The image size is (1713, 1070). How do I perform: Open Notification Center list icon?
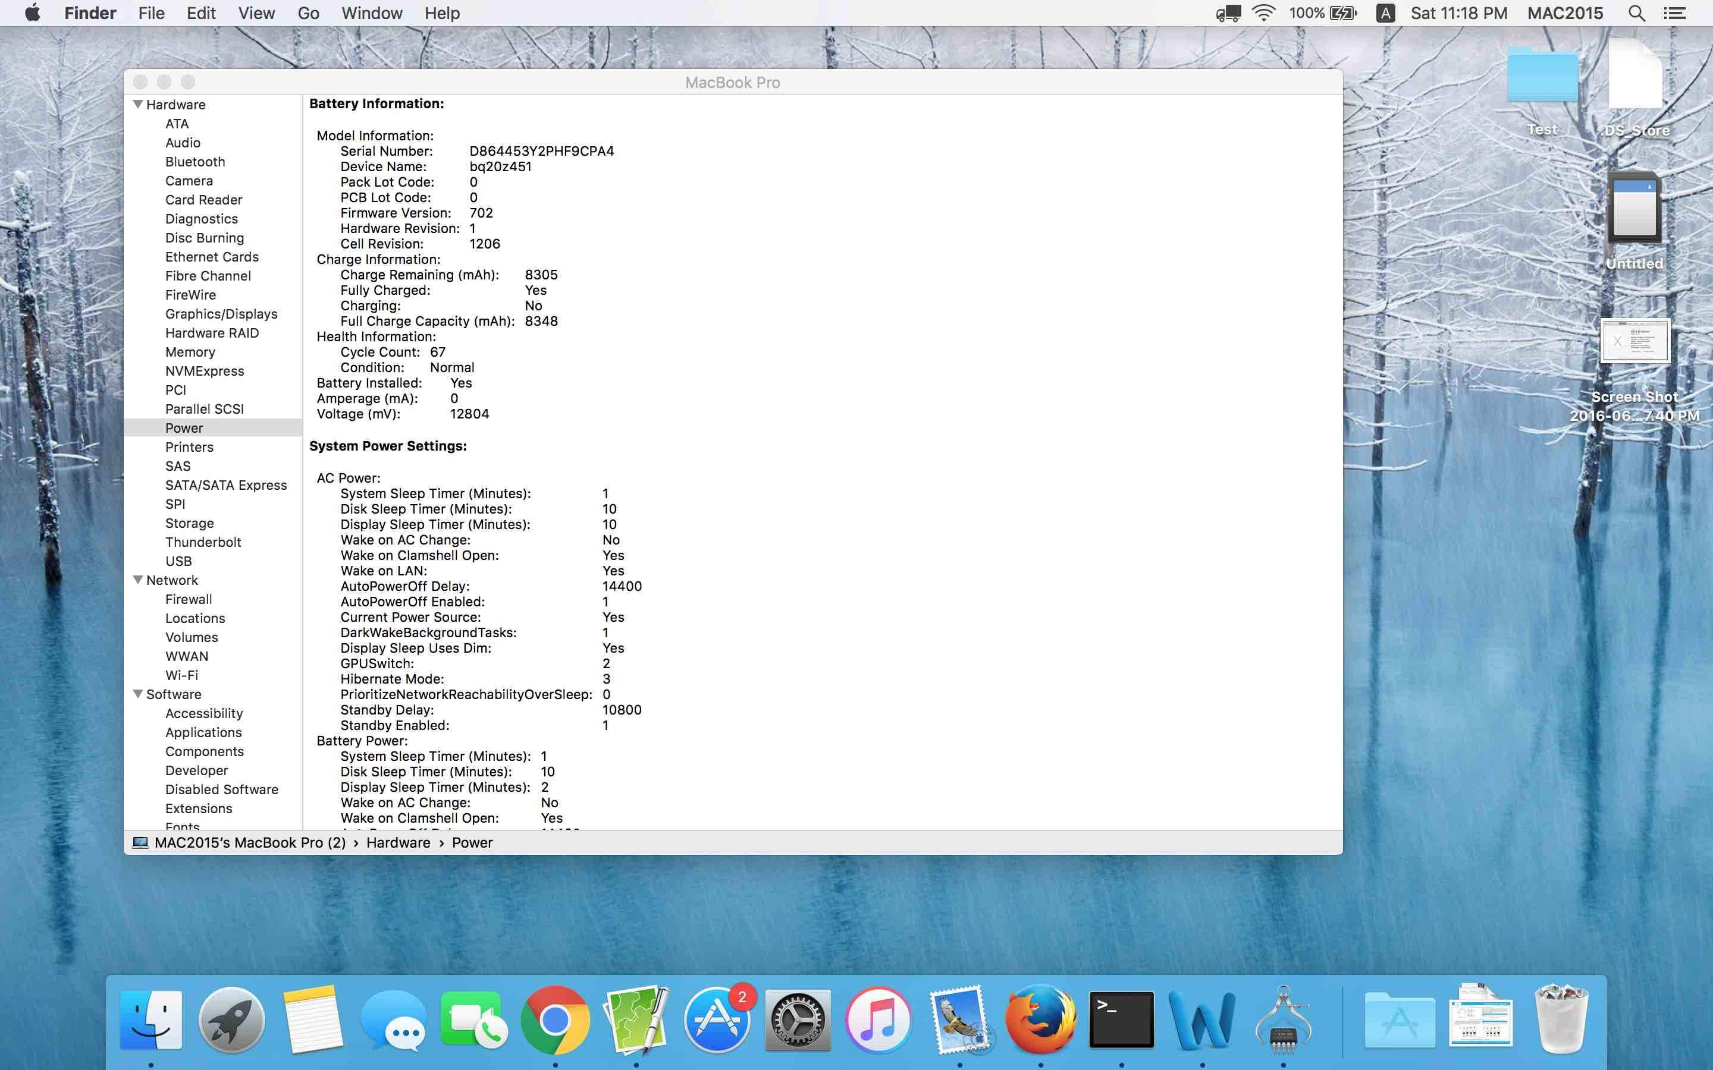point(1675,12)
